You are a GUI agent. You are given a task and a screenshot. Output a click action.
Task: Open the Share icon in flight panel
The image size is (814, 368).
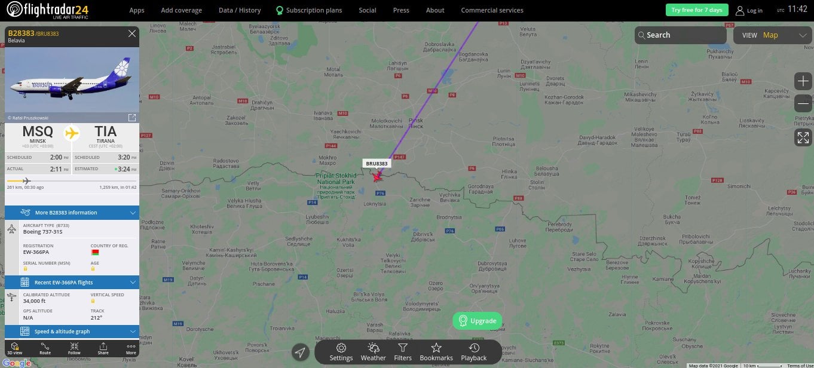[x=103, y=346]
